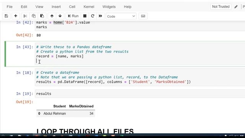Click the comment '# Write these to a Pandas dataframe'
245x138 pixels.
tap(74, 47)
